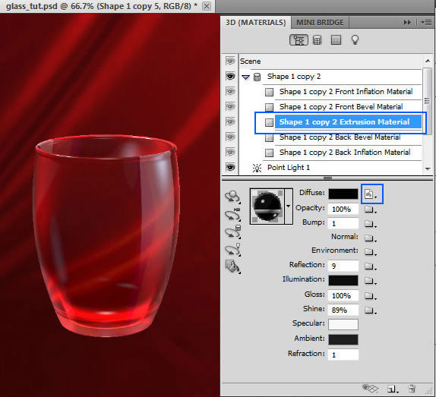Select the Filter By Materials icon

pyautogui.click(x=336, y=40)
